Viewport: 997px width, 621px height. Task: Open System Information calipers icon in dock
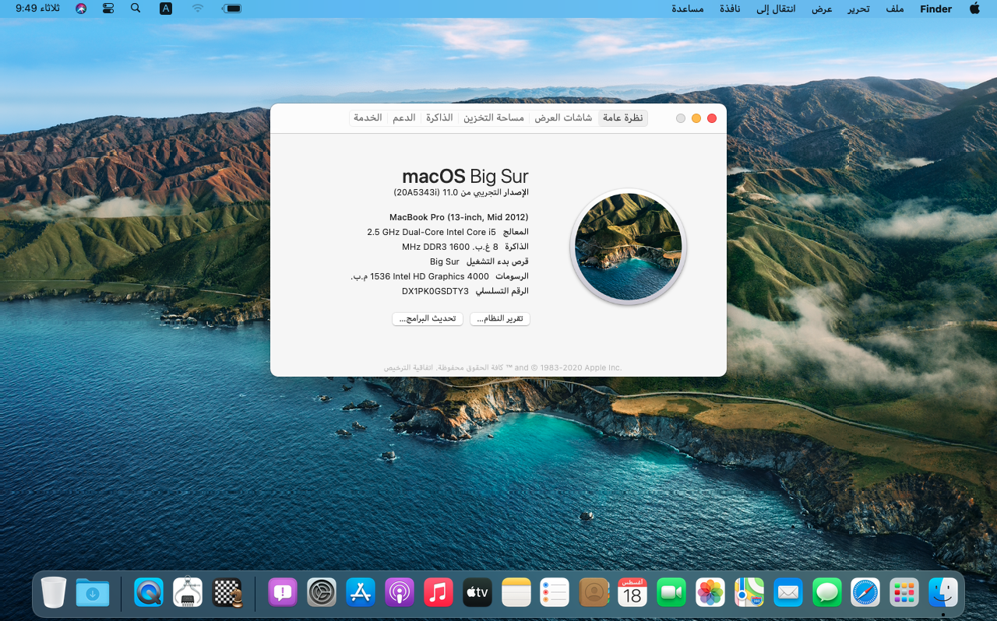pyautogui.click(x=188, y=592)
